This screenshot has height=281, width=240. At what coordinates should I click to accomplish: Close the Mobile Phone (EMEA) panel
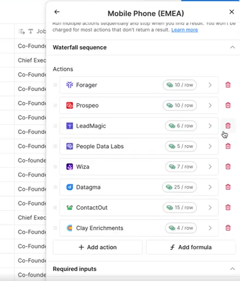232,12
